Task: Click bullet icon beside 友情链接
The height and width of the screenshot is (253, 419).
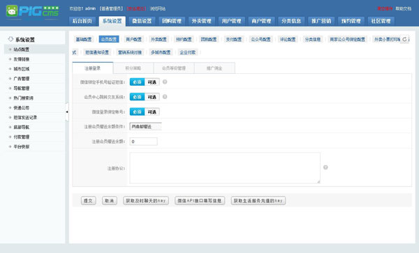Action: [10, 59]
